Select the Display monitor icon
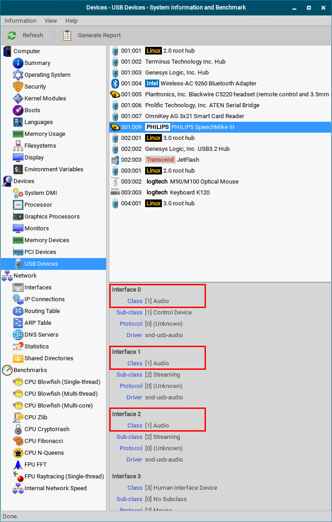The image size is (332, 522). pos(18,157)
